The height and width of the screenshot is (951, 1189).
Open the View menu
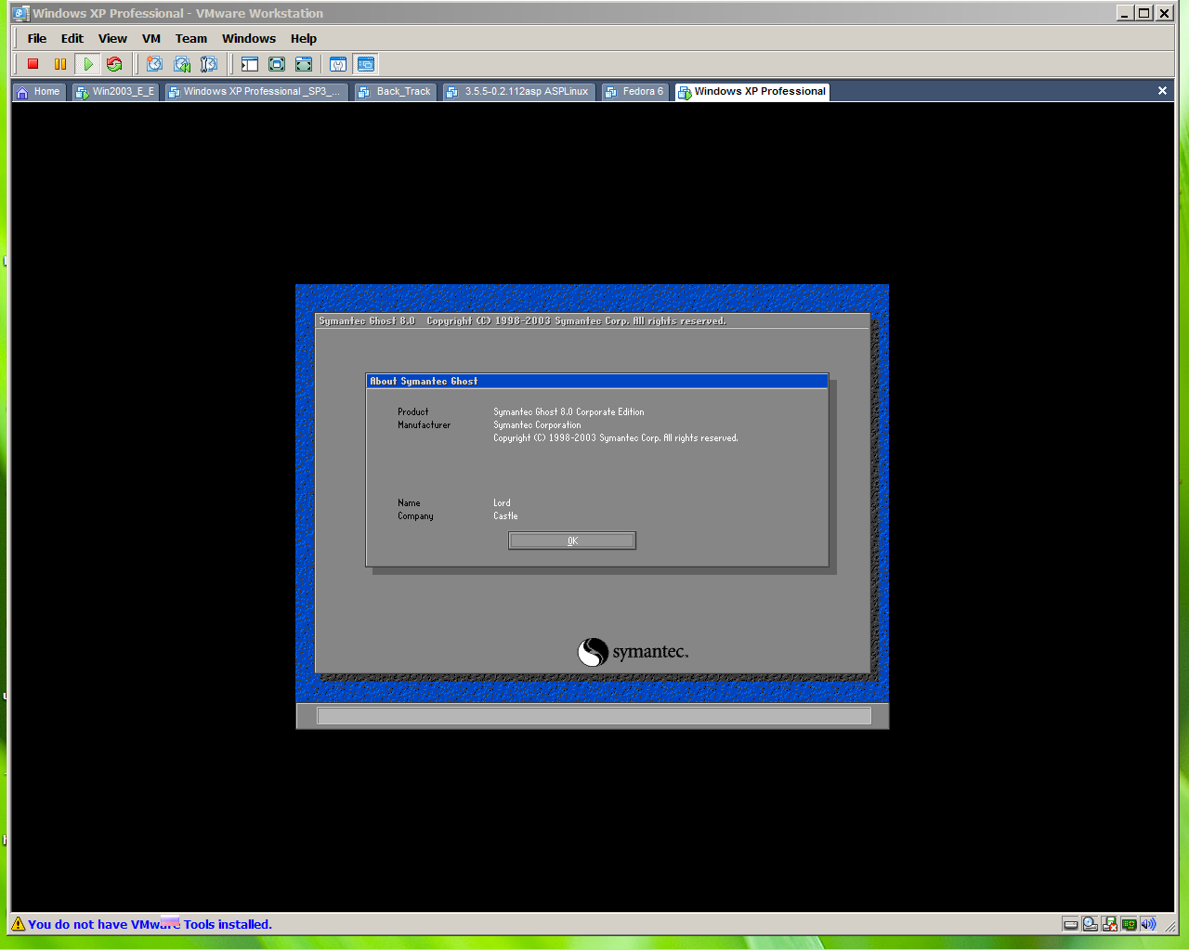[x=112, y=38]
